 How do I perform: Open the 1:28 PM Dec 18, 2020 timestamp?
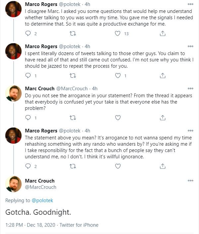[x=30, y=225]
